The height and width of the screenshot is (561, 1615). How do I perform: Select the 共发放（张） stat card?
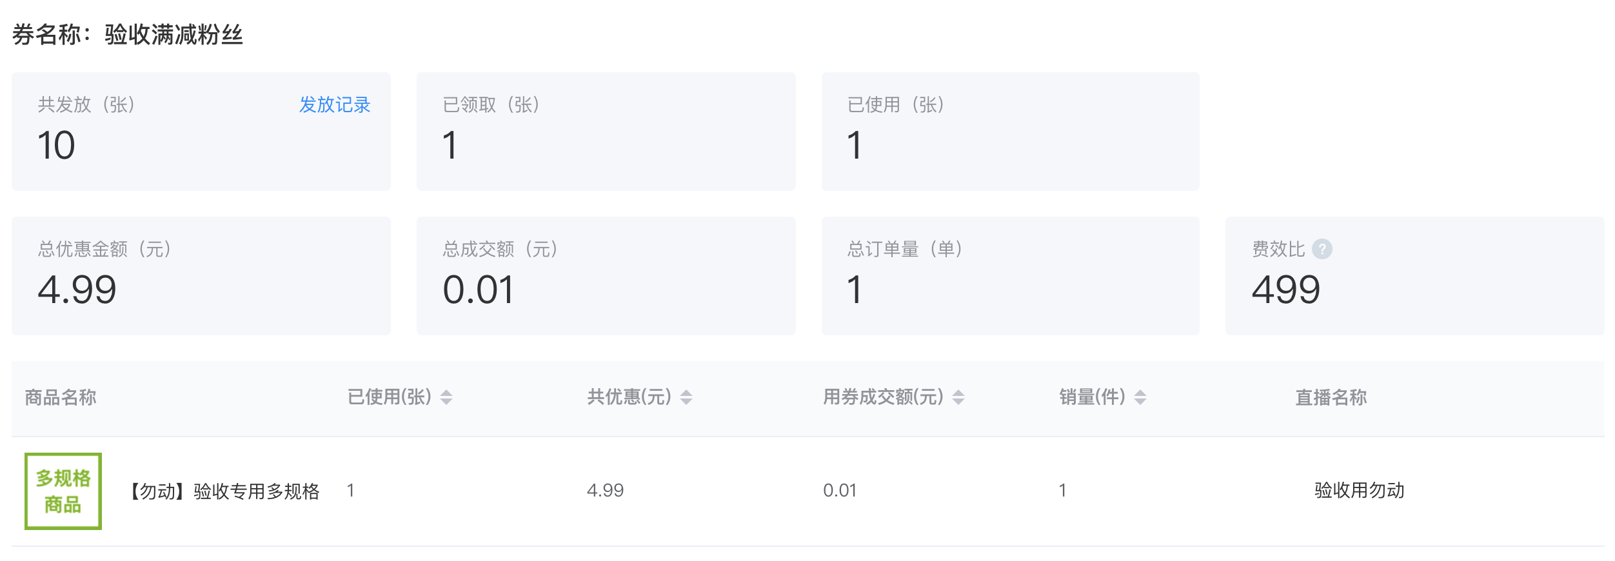point(201,132)
